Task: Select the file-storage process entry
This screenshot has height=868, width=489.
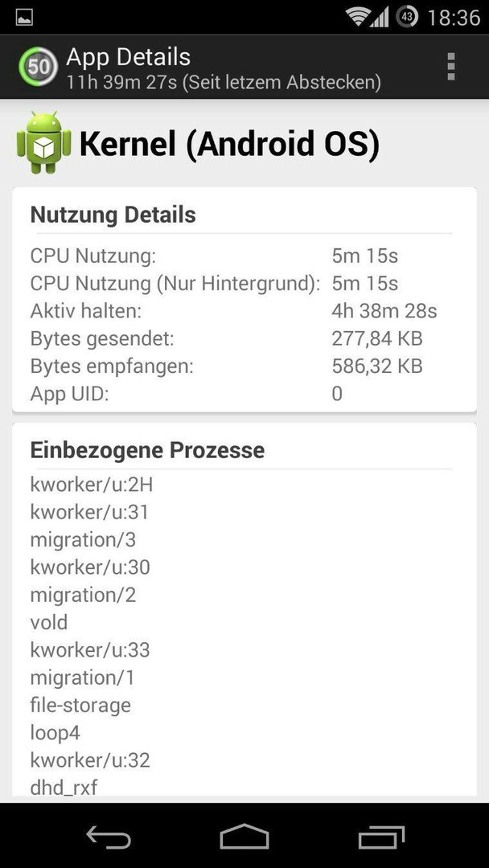Action: 80,706
